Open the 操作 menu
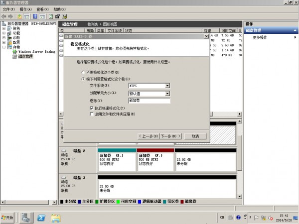This screenshot has width=299, height=224. coord(26,9)
